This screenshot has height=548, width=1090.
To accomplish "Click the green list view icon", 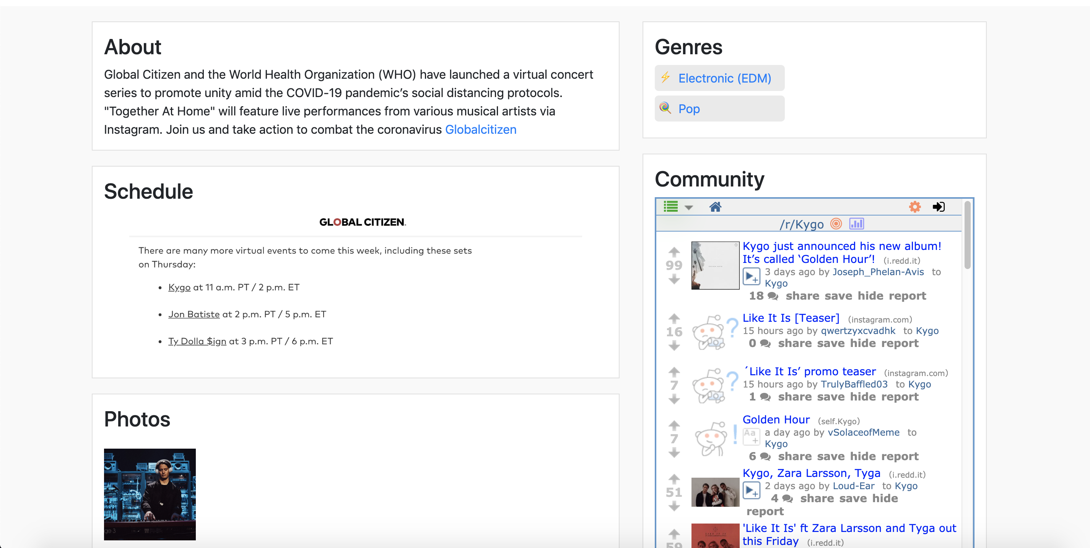I will click(x=671, y=207).
